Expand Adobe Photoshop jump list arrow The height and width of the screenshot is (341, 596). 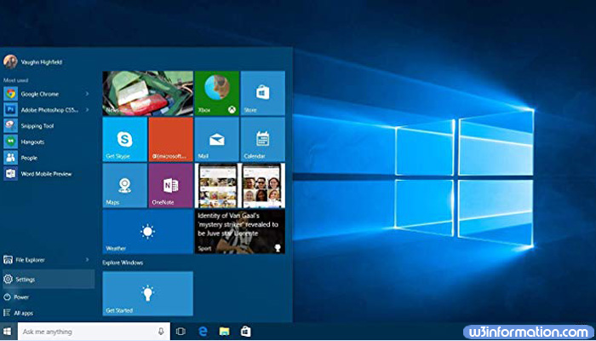[x=87, y=110]
